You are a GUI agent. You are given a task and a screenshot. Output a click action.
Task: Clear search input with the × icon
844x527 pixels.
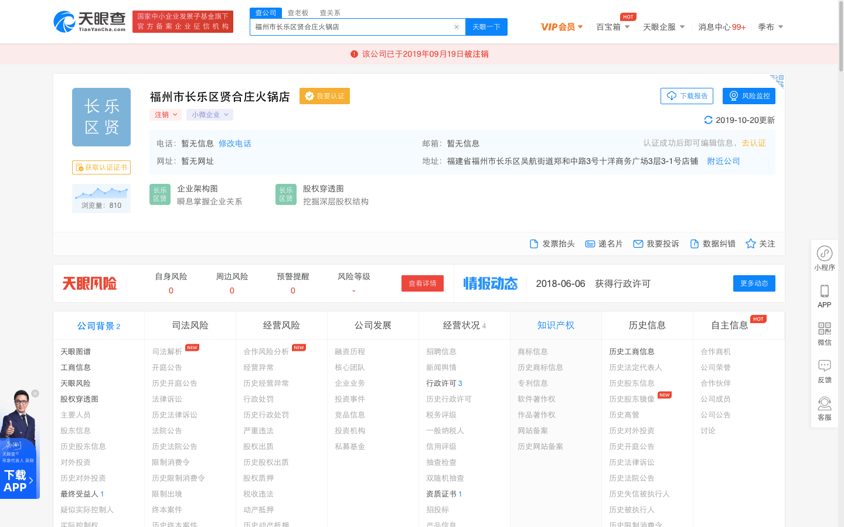click(457, 26)
